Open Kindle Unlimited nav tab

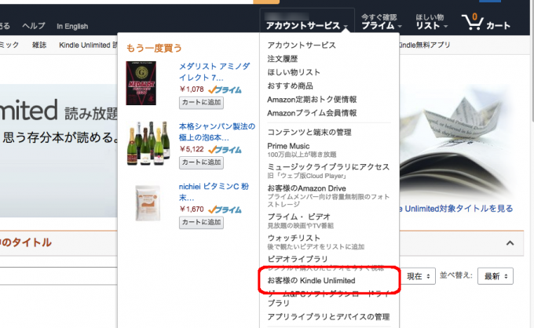click(88, 45)
